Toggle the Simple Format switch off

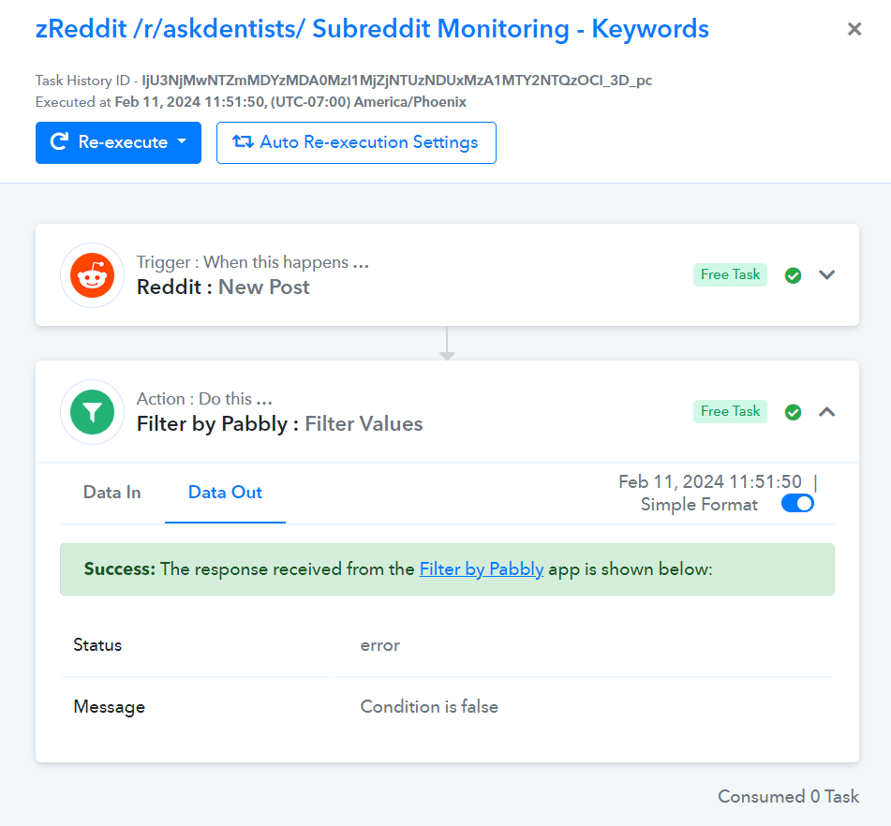tap(797, 503)
